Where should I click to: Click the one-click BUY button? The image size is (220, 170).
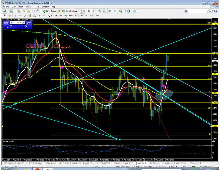(x=29, y=23)
